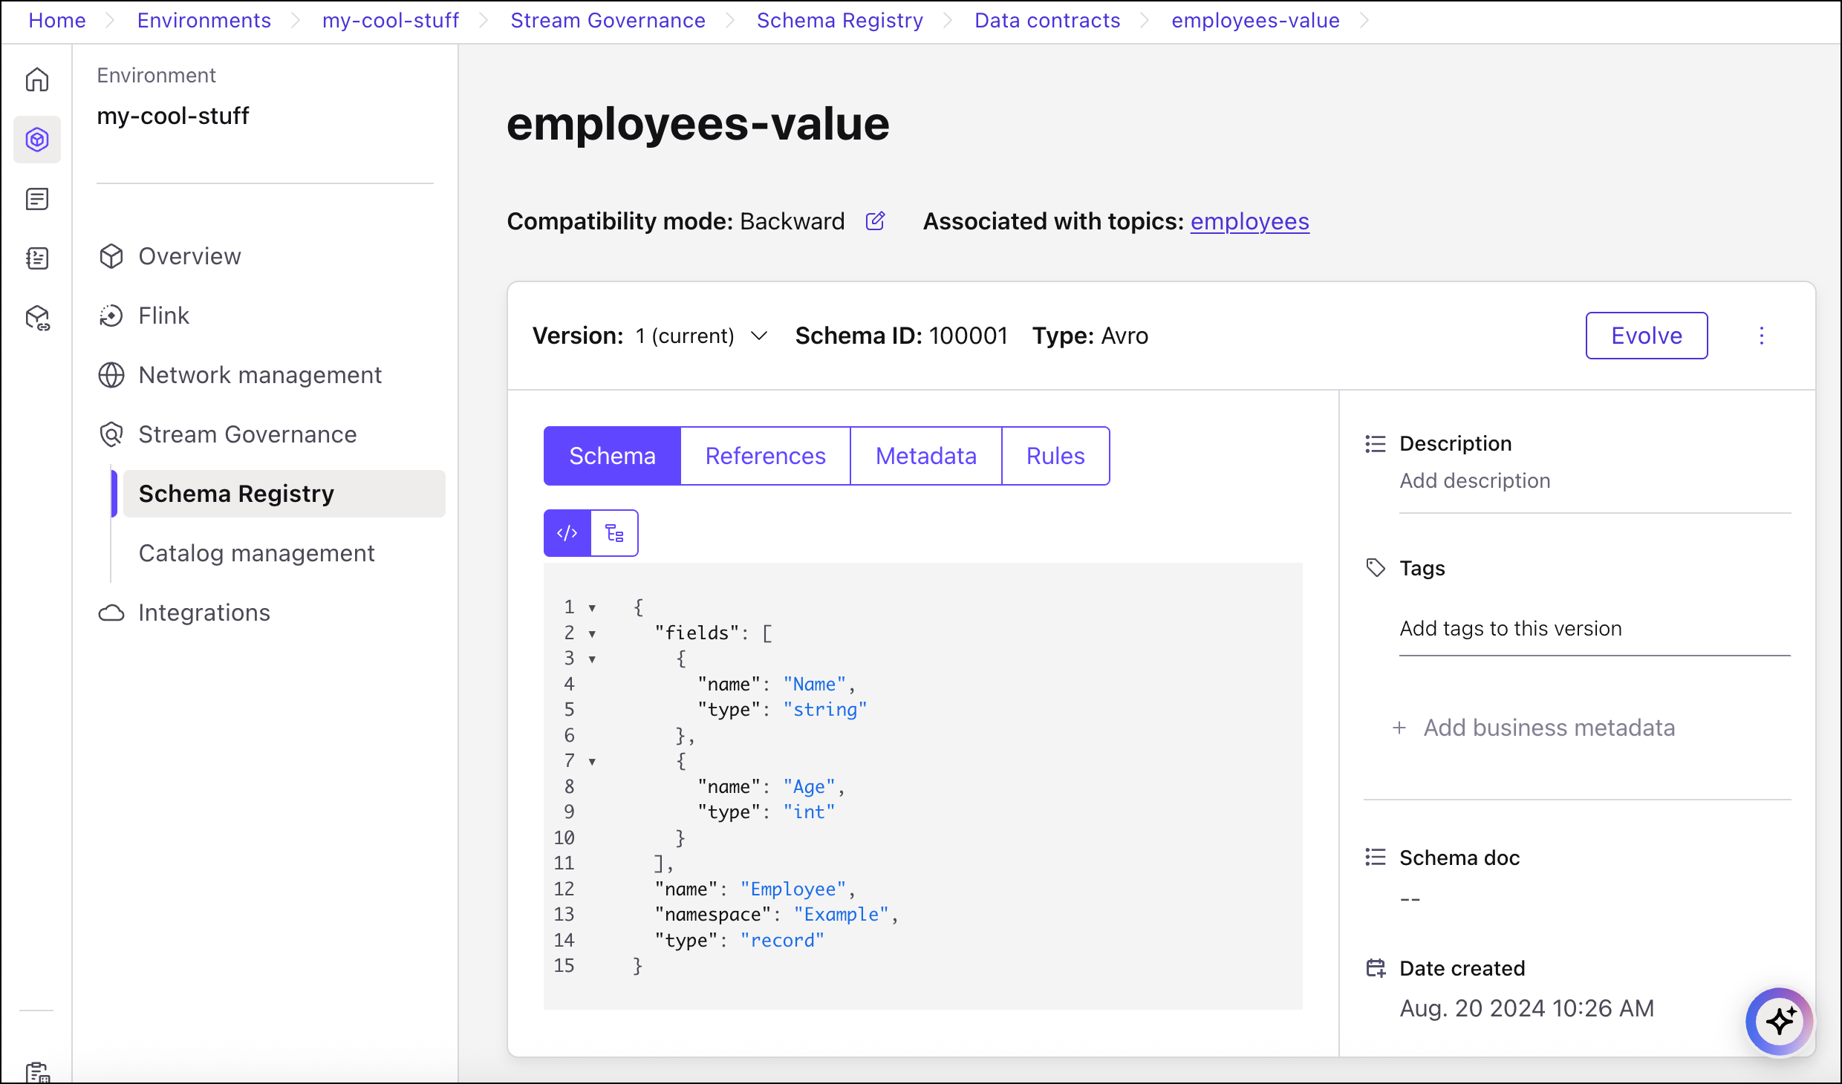The image size is (1842, 1084).
Task: Click the Flink icon in sidebar
Action: (x=111, y=316)
